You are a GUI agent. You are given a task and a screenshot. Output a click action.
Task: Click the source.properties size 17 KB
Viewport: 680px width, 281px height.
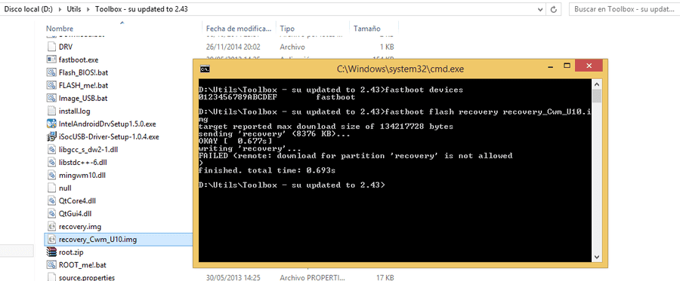click(385, 277)
